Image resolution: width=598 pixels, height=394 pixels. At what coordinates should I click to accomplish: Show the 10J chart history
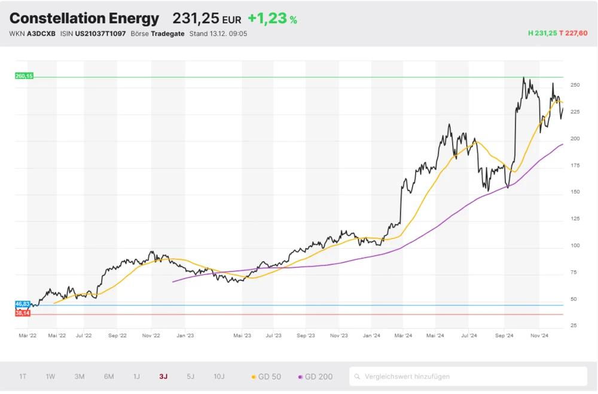point(219,376)
